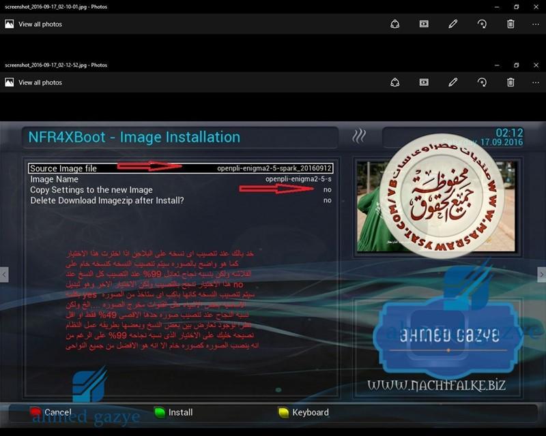The height and width of the screenshot is (436, 546).
Task: Select Delete Download Imagezip after Install
Action: (181, 200)
